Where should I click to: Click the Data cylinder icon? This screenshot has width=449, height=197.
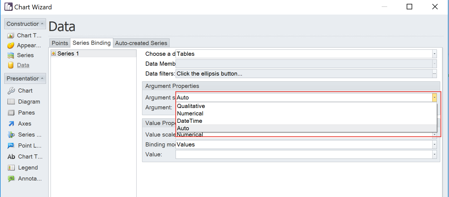click(11, 65)
